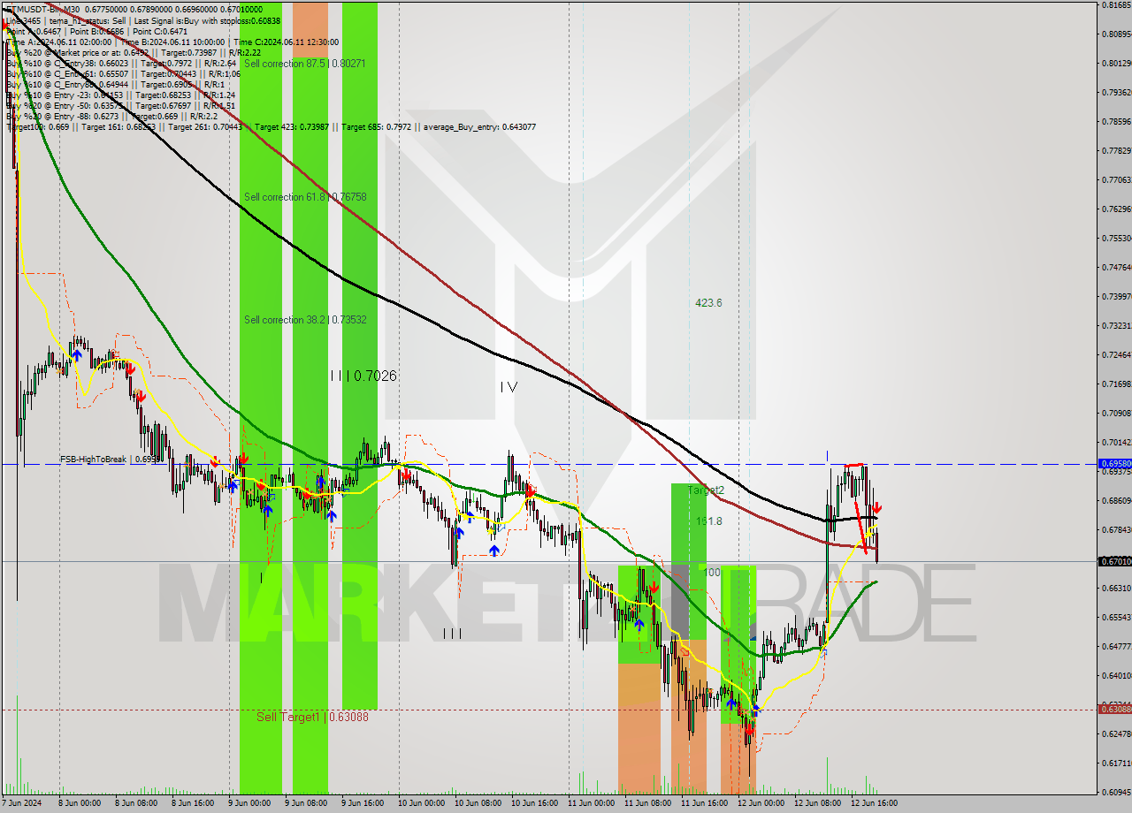1132x813 pixels.
Task: Click the '9 Jun 00:00' time axis label
Action: pyautogui.click(x=249, y=803)
